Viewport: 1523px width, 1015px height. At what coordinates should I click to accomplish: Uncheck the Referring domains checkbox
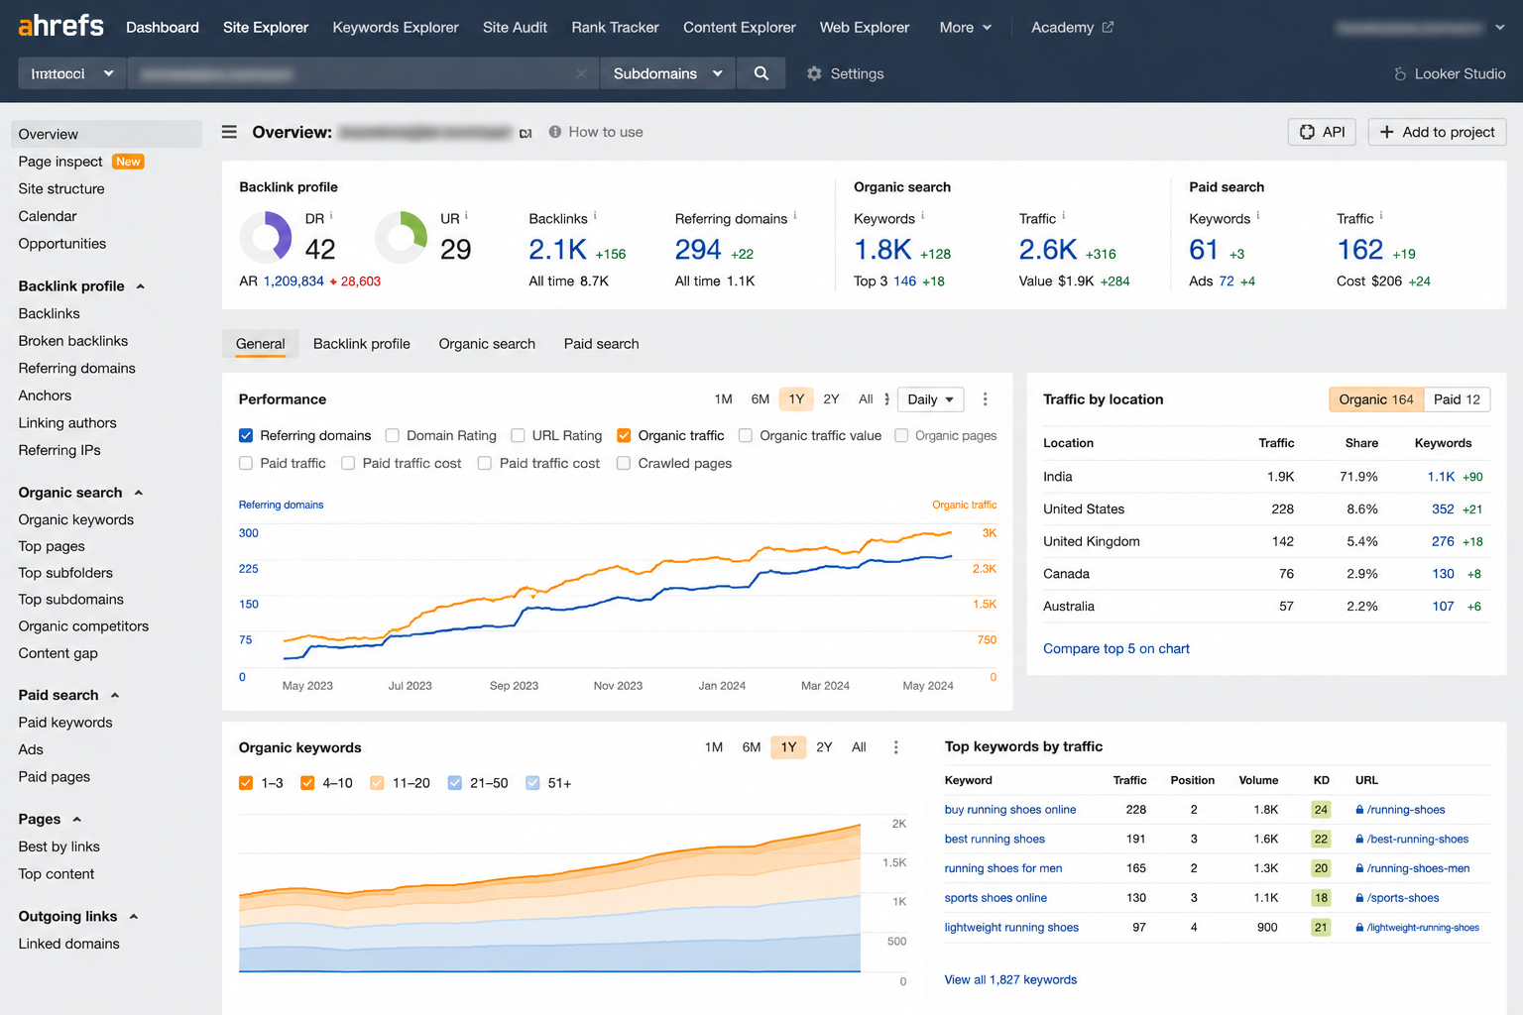coord(246,435)
